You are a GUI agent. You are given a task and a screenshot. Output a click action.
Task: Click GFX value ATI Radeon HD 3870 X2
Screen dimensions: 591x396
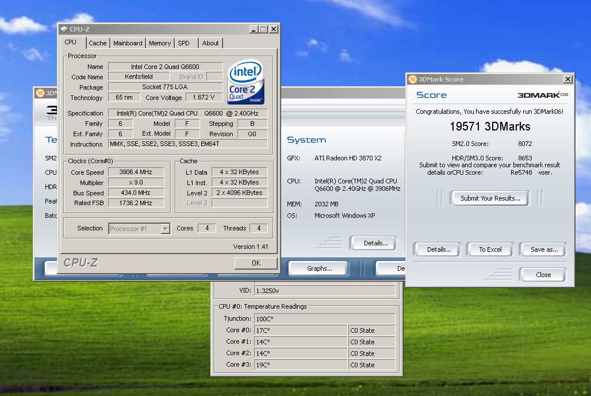pos(348,158)
